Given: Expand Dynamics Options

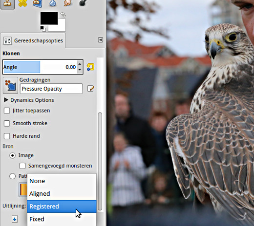Looking at the screenshot, I should tap(6, 100).
